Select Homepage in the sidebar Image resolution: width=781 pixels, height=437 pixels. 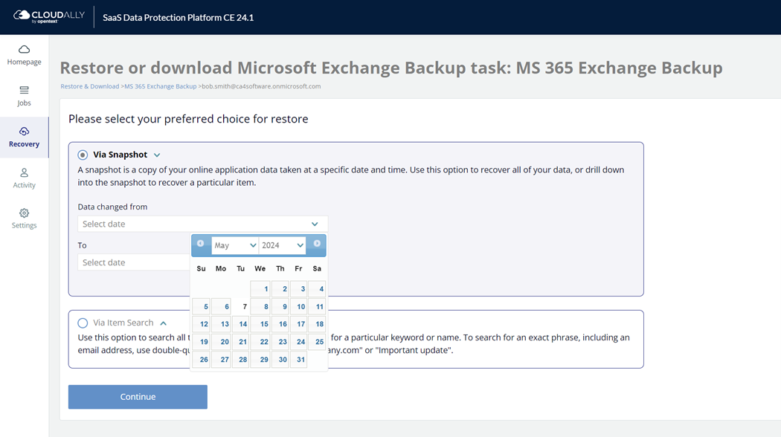tap(24, 55)
